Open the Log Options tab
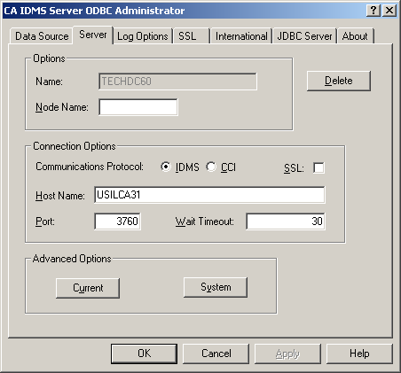This screenshot has width=401, height=373. point(143,36)
